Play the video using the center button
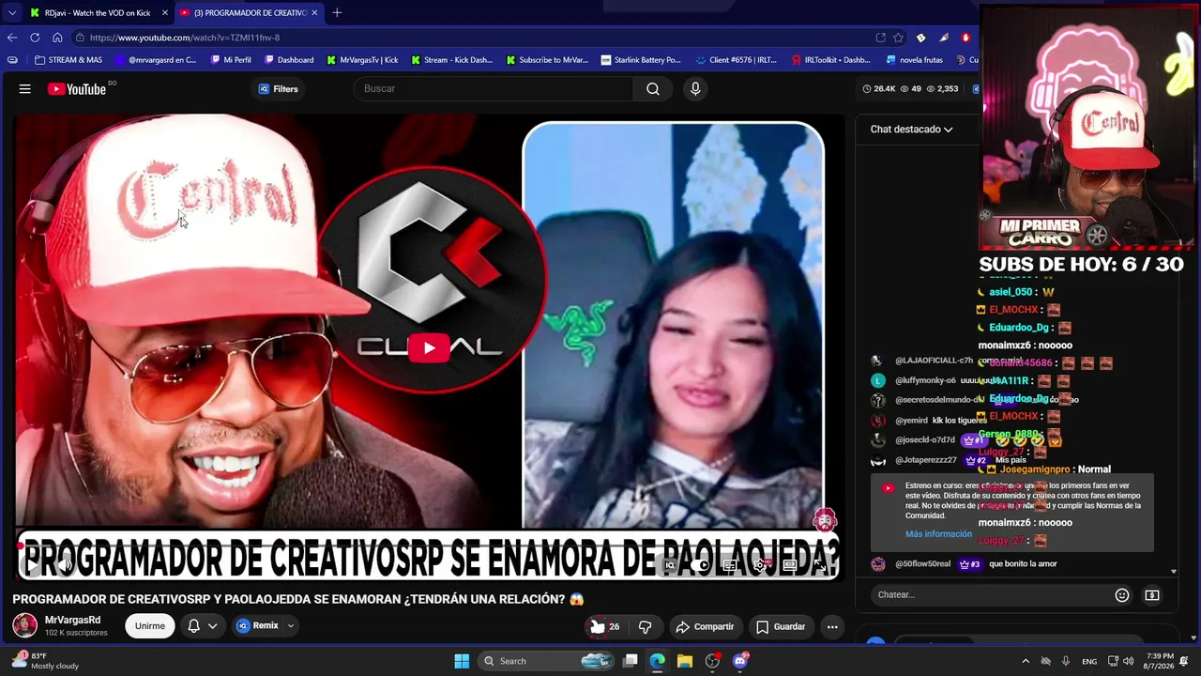The height and width of the screenshot is (676, 1201). pyautogui.click(x=430, y=347)
